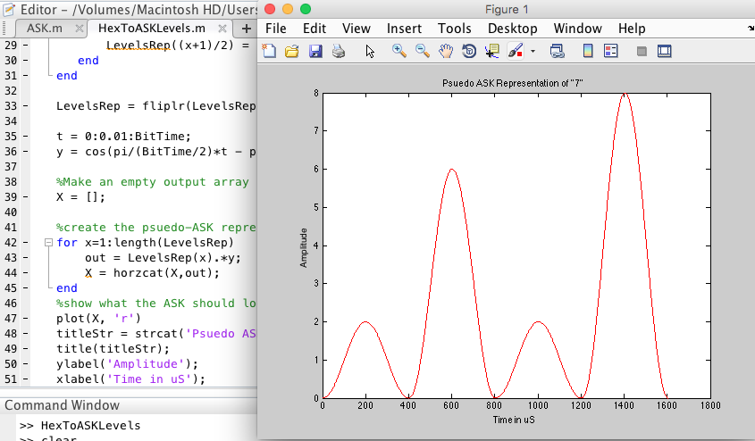The image size is (755, 441).
Task: Activate the Brush data tool
Action: coord(516,51)
